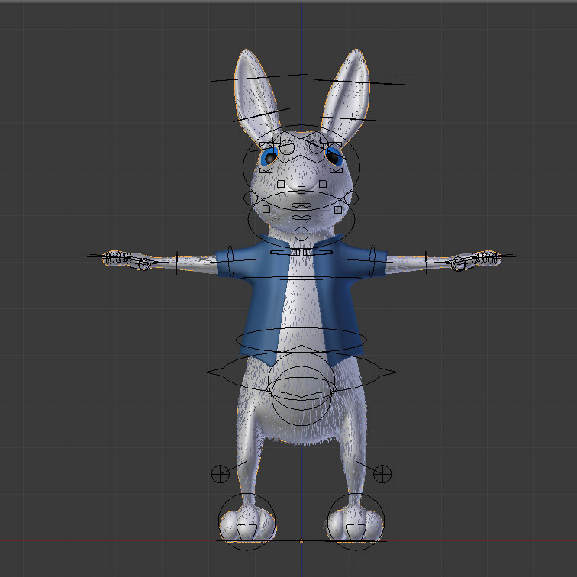Click the square control on the nose tip
Viewport: 577px width, 577px height.
(x=301, y=190)
